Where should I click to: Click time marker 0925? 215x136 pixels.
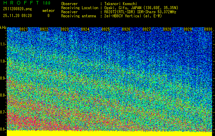[106, 29]
